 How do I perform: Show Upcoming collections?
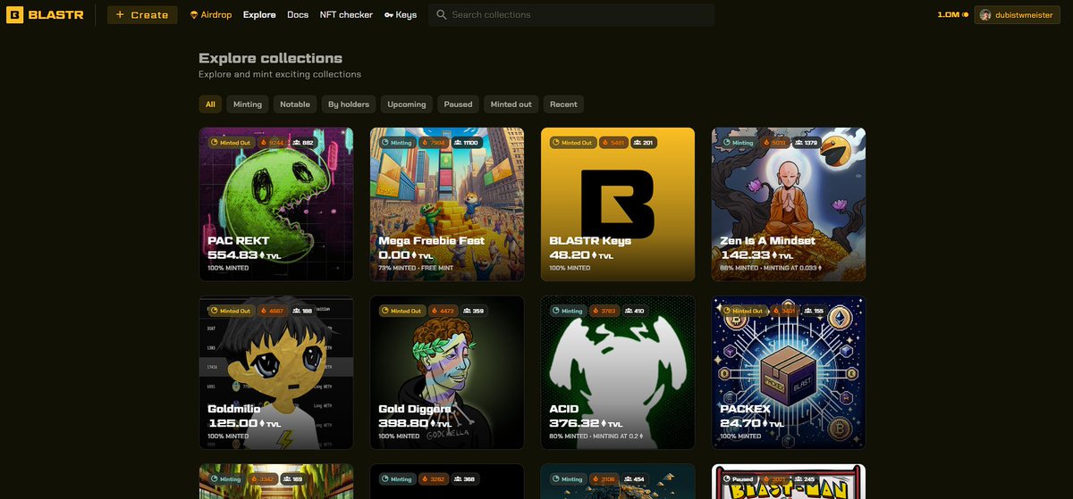407,104
